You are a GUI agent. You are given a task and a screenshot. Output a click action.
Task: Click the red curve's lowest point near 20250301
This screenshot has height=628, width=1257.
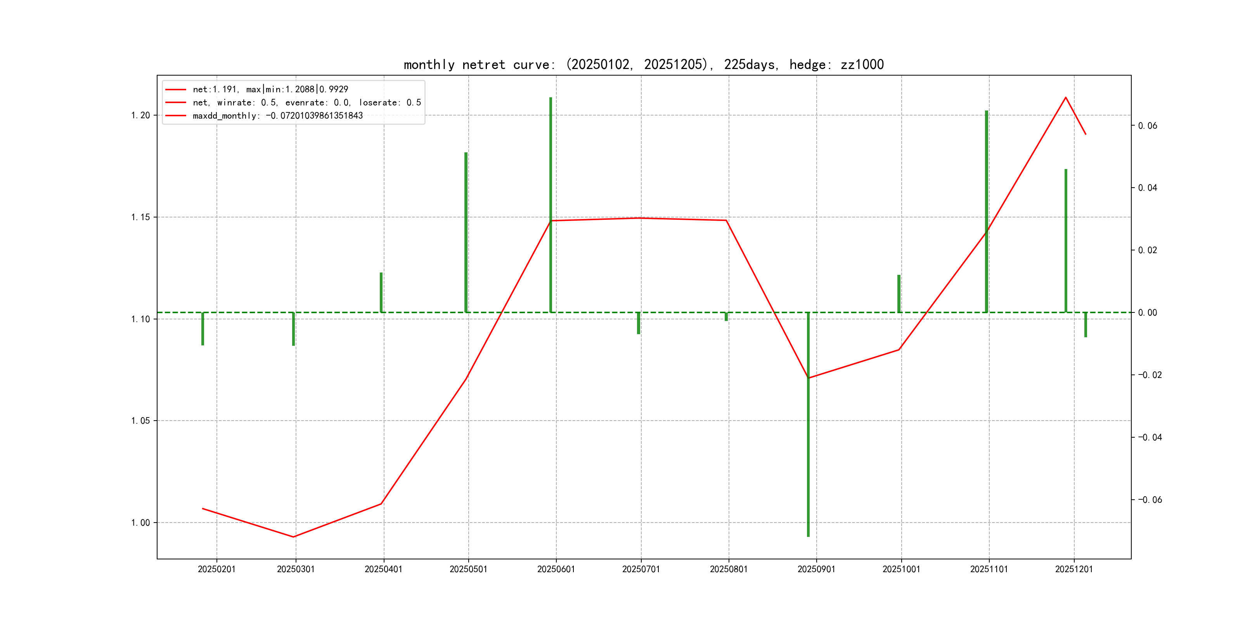pos(293,537)
